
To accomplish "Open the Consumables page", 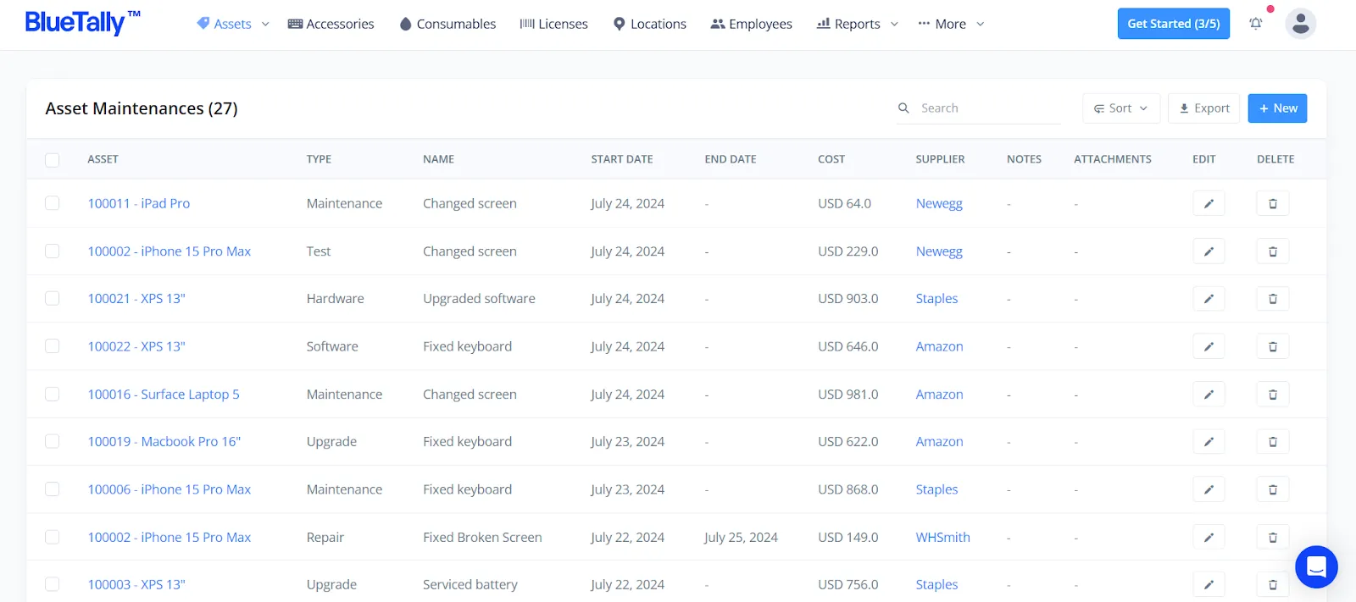I will coord(447,24).
